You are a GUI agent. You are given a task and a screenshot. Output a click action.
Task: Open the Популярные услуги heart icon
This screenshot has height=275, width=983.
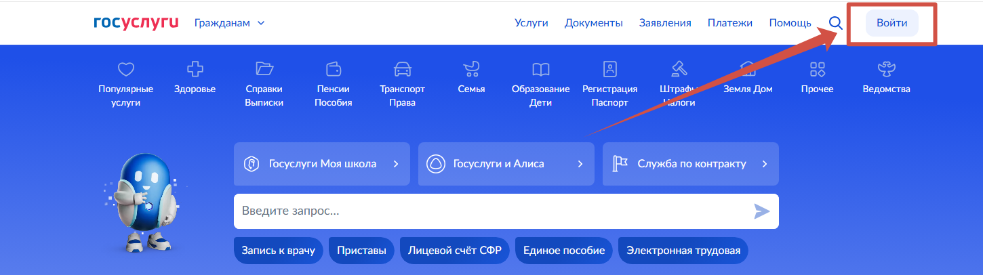click(126, 69)
